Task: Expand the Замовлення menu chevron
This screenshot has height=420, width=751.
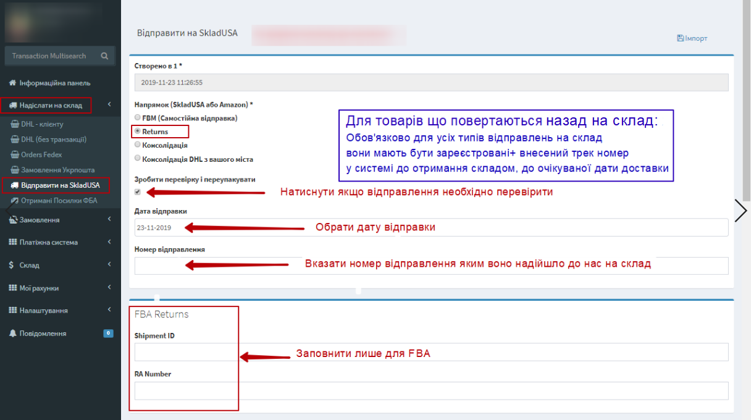Action: tap(109, 219)
